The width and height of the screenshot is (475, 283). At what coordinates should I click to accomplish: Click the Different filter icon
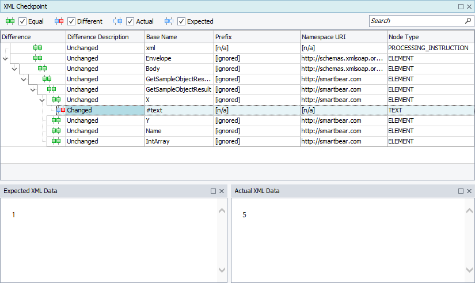coord(59,21)
